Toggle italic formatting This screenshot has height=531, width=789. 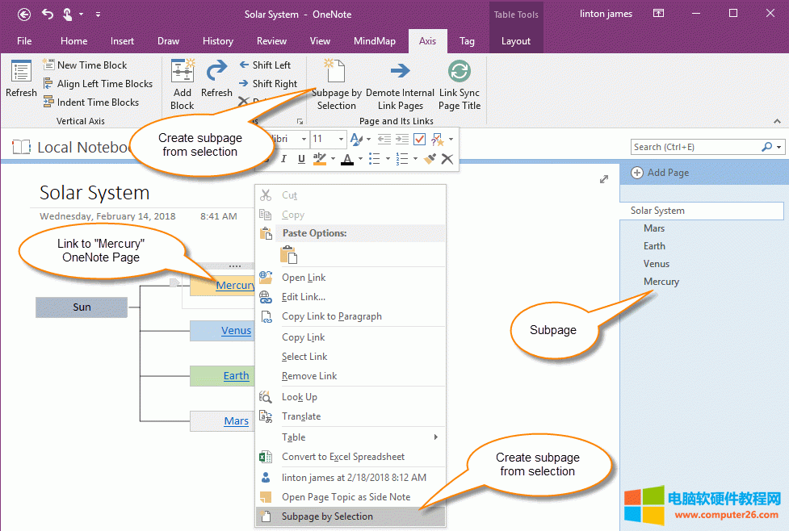tap(283, 159)
